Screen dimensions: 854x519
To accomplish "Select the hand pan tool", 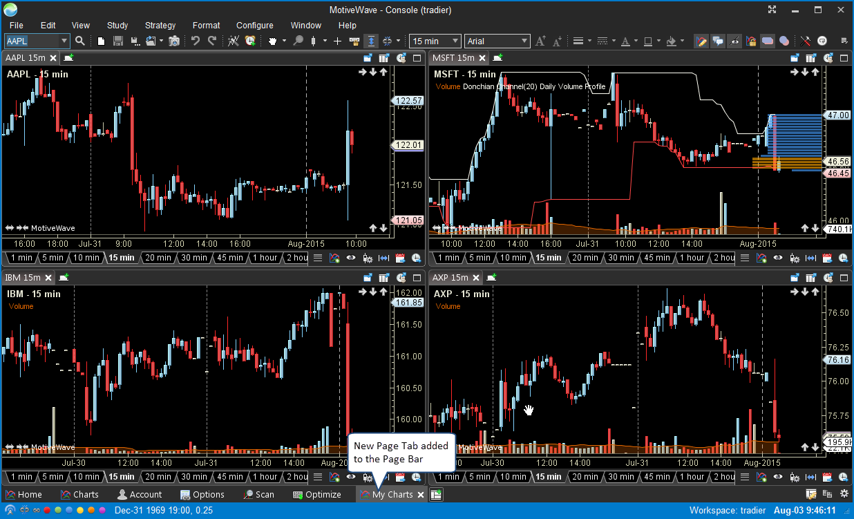I will [x=272, y=41].
